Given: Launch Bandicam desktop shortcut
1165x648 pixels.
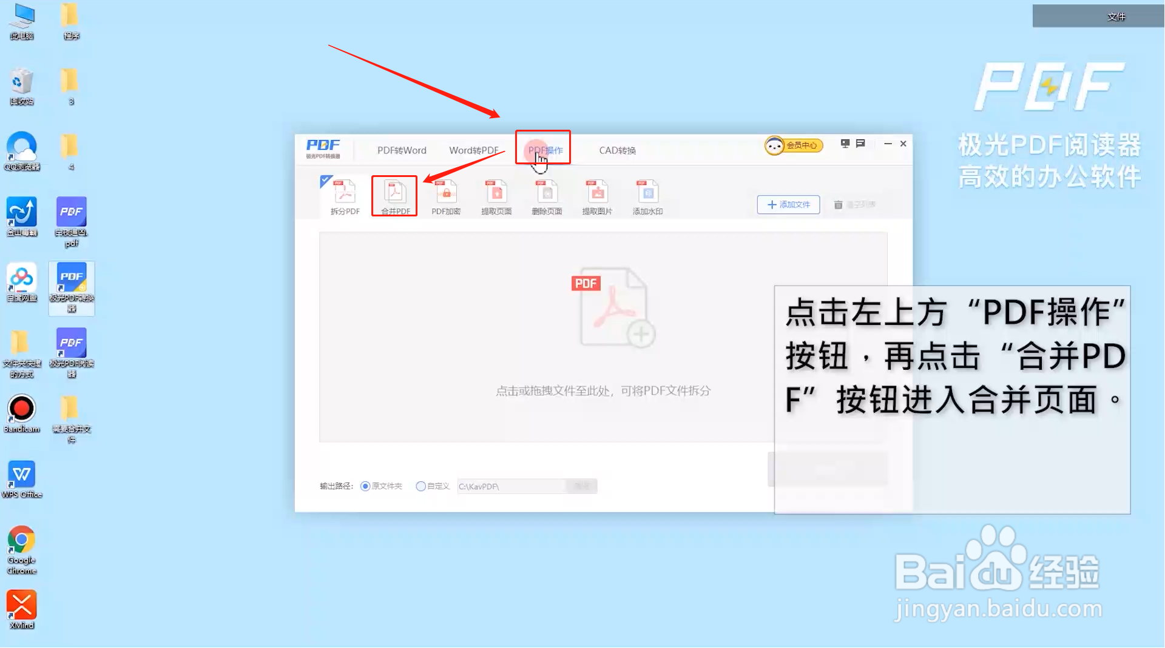Looking at the screenshot, I should pos(22,414).
